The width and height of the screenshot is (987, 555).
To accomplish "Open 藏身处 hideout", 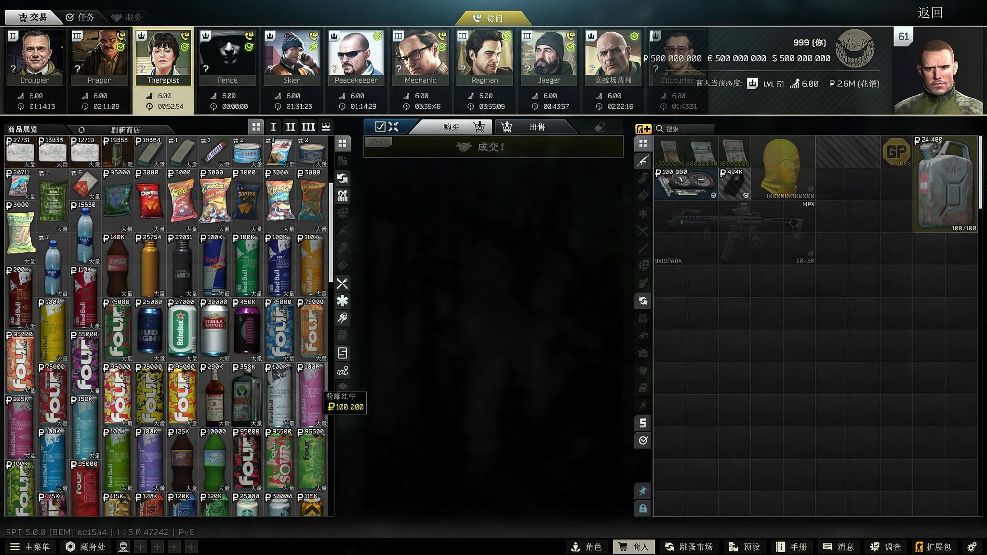I will coord(85,547).
